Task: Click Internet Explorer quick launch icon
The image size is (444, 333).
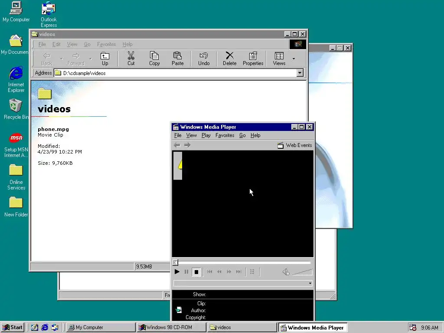Action: click(x=45, y=327)
